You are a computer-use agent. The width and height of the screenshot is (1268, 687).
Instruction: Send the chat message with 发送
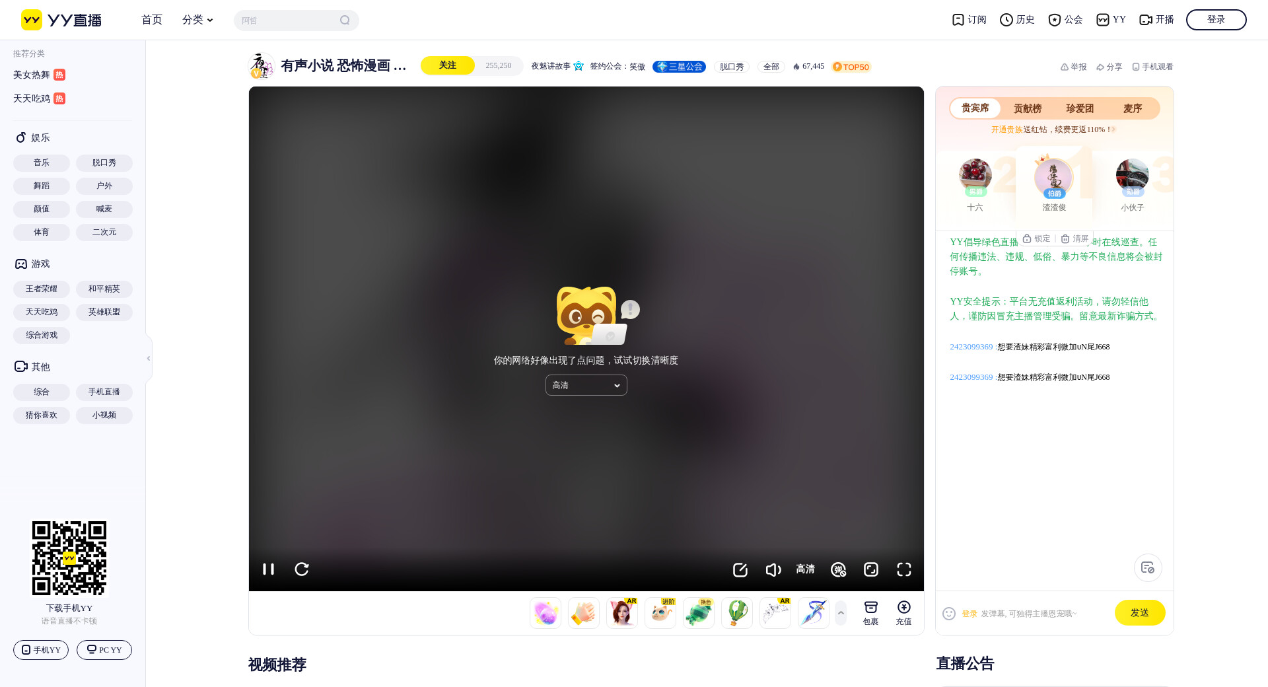click(x=1140, y=613)
